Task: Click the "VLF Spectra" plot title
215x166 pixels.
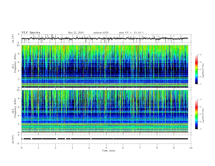Action: click(31, 33)
